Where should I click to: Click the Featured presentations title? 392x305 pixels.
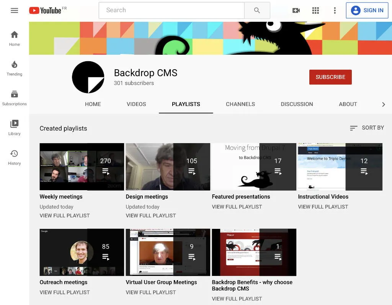241,197
